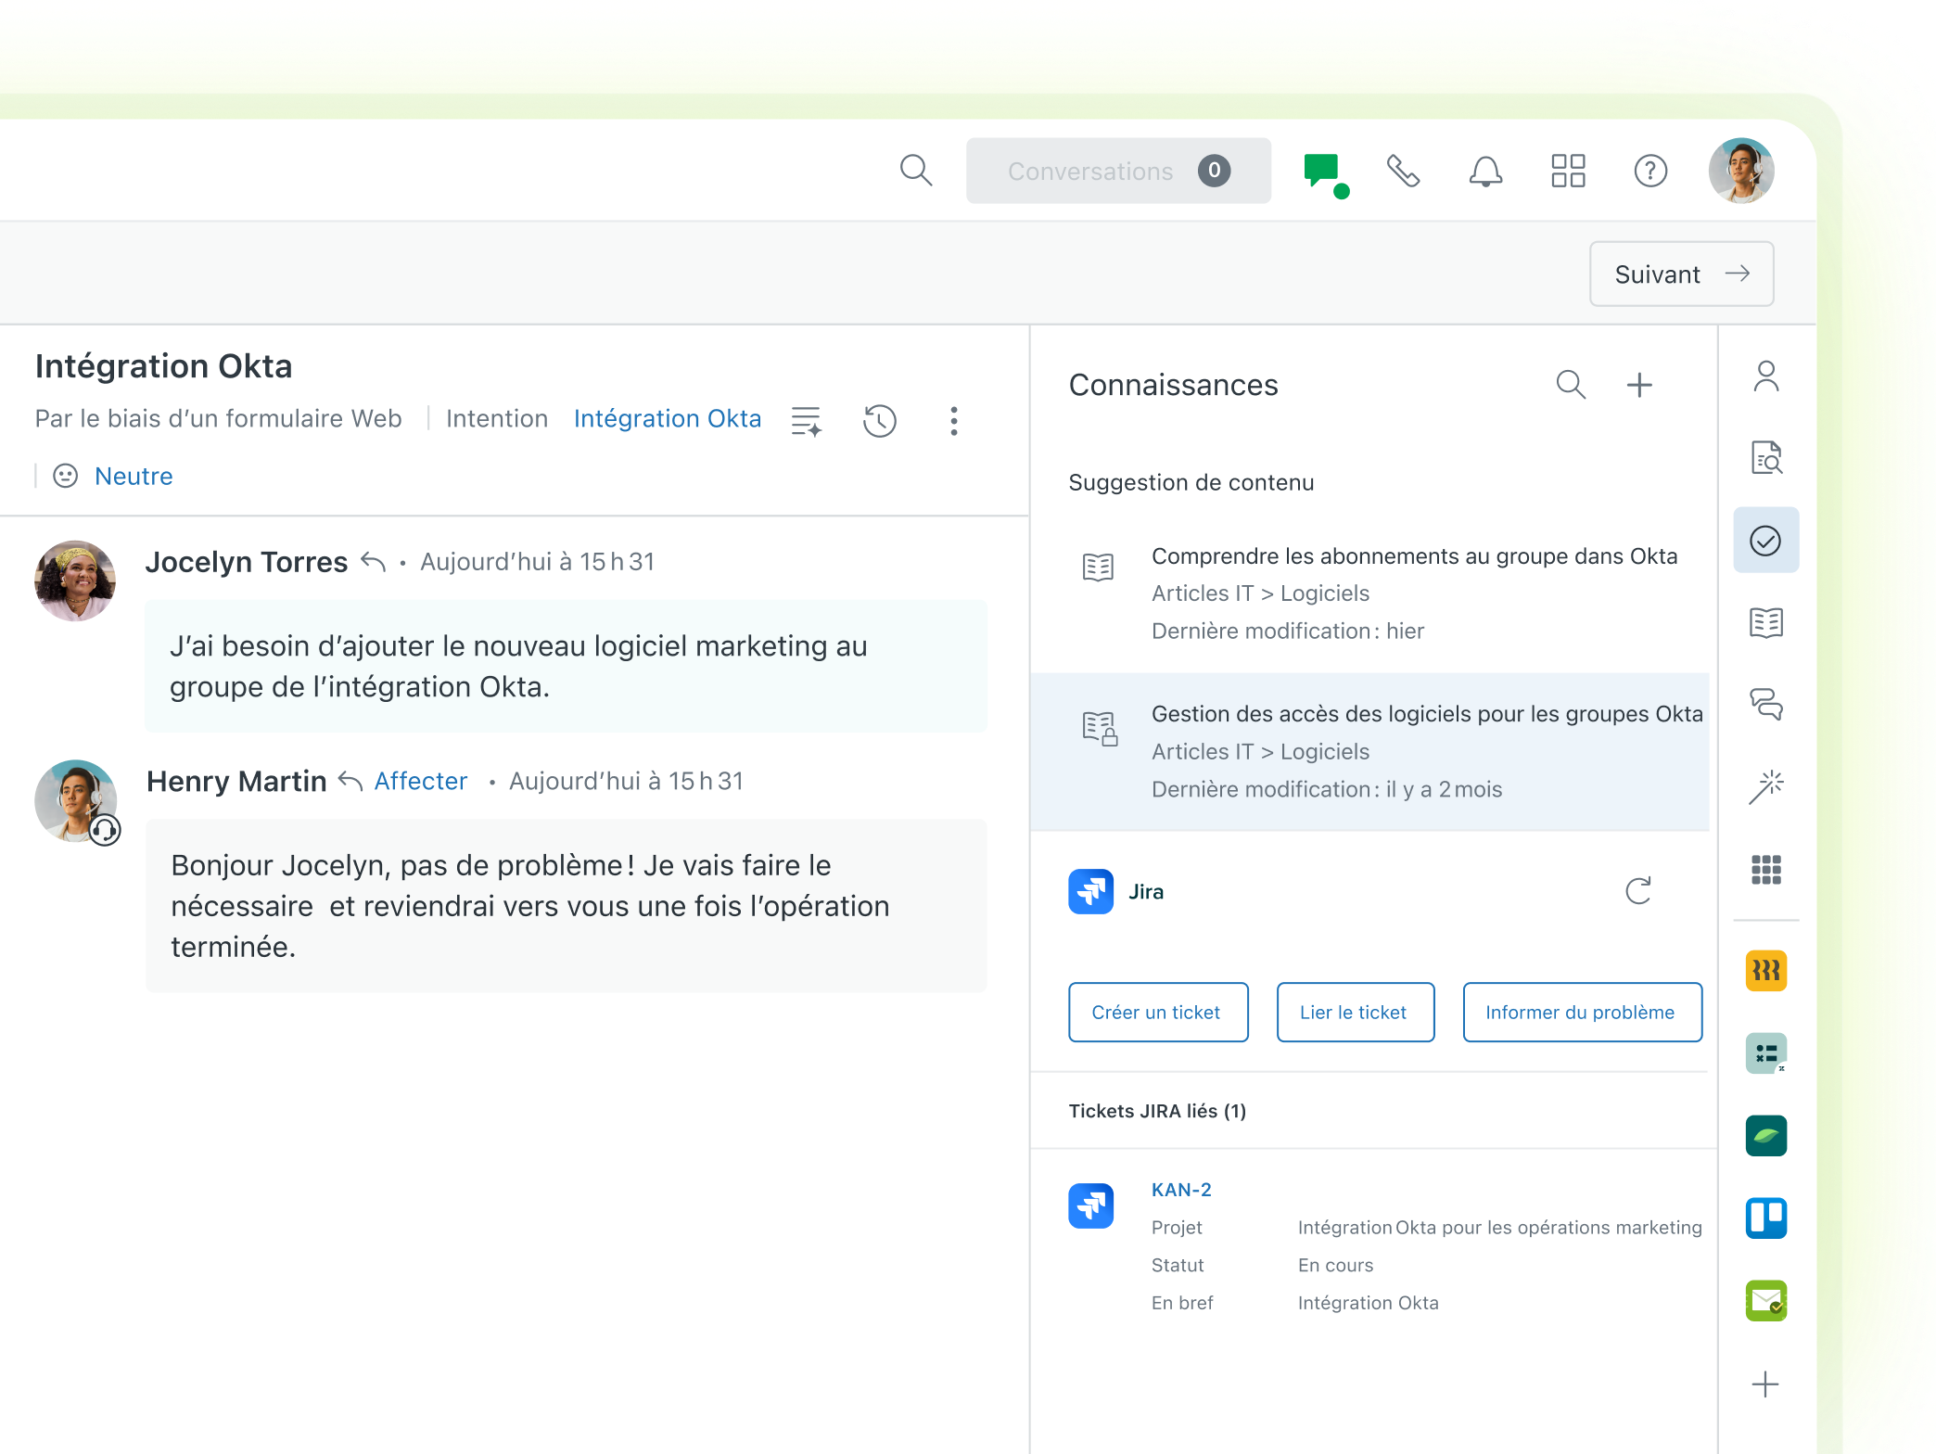Open Jocelyn Torres's avatar

pos(75,581)
